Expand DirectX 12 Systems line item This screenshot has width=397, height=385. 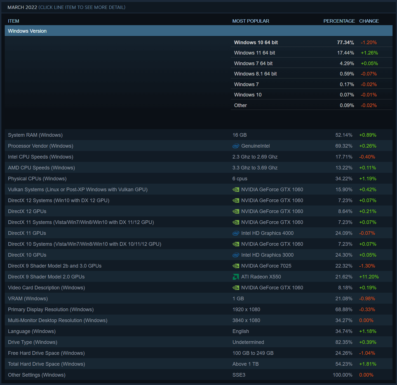pos(199,200)
